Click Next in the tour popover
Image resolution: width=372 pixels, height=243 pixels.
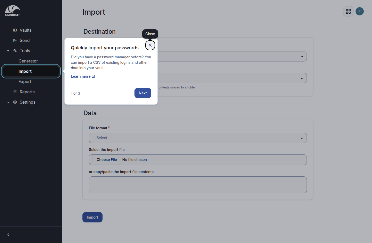[143, 93]
